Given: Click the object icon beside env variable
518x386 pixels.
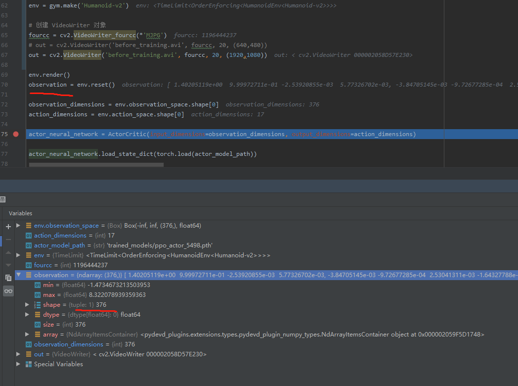Looking at the screenshot, I should pos(29,255).
